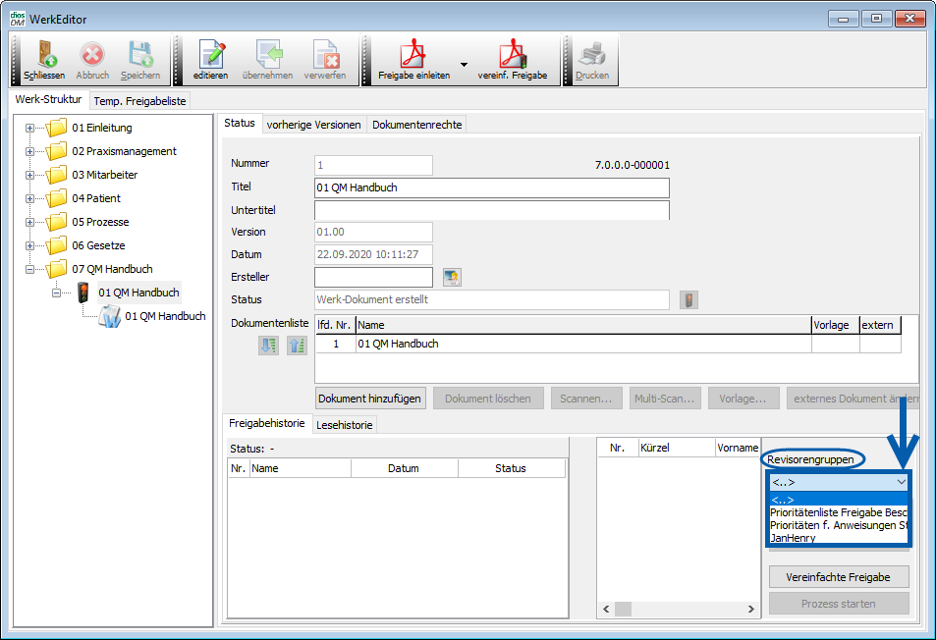Click into the Untertitel input field

(491, 210)
